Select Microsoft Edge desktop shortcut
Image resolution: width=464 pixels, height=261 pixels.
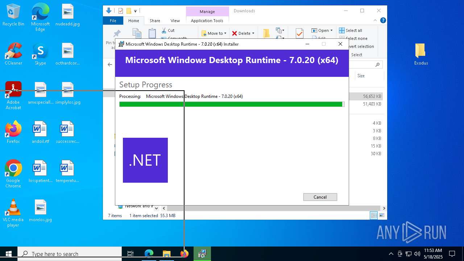coord(40,17)
